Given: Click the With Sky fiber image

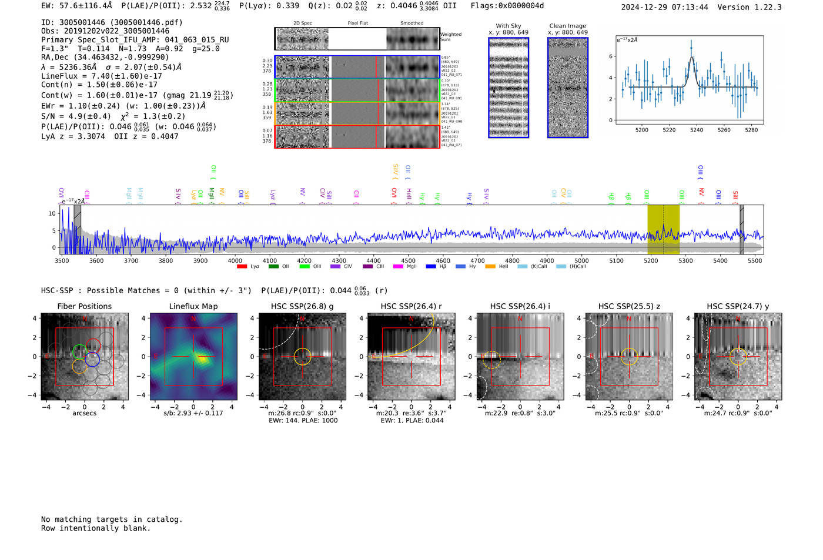Looking at the screenshot, I should pos(508,88).
